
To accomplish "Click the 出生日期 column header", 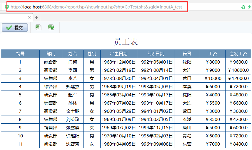I will pyautogui.click(x=119, y=54).
